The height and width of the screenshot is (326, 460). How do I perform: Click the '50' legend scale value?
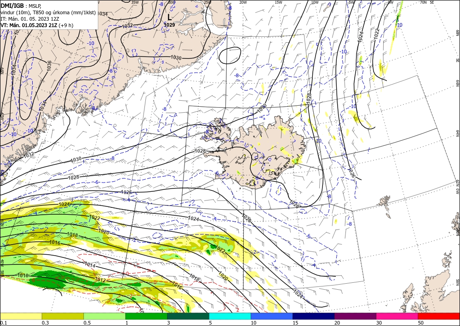click(421, 323)
